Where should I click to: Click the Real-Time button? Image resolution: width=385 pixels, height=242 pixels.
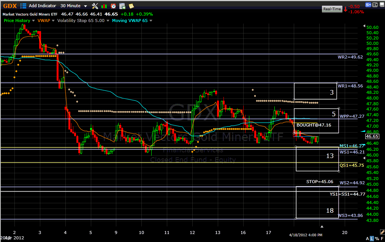pos(331,9)
